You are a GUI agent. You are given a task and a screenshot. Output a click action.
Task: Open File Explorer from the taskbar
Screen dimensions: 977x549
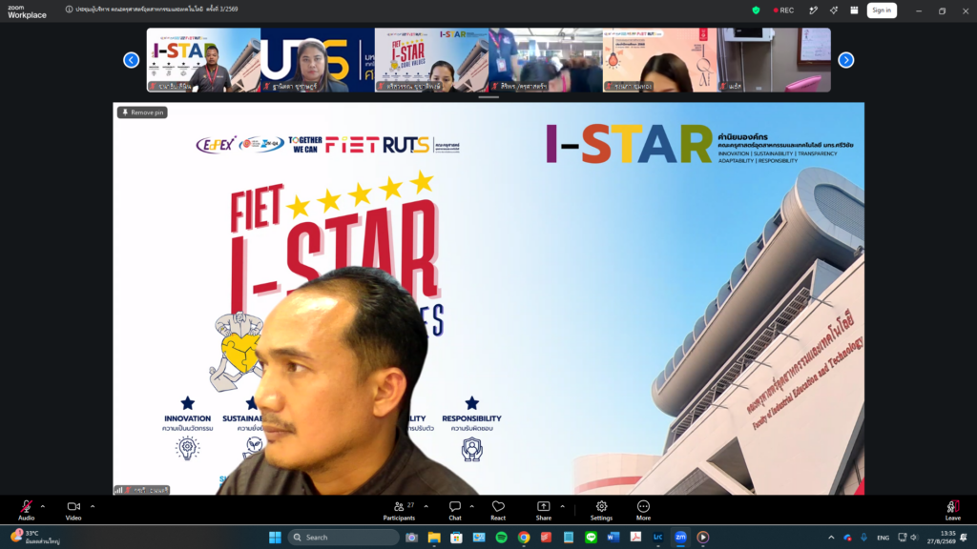434,538
